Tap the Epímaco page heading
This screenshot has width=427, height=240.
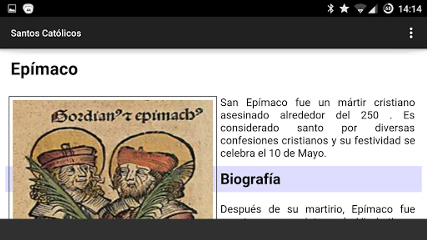click(44, 69)
